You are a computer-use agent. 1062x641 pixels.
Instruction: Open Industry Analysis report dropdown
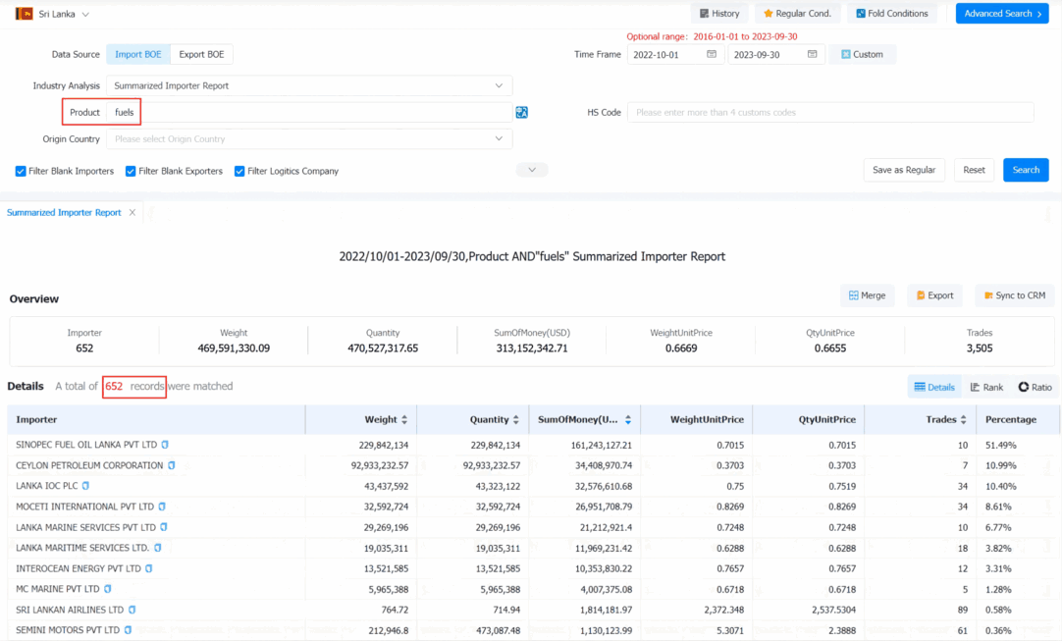309,85
